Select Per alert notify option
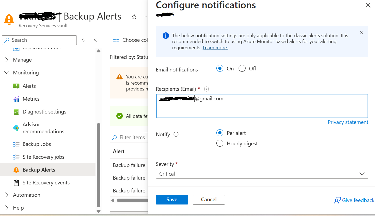 [220, 133]
